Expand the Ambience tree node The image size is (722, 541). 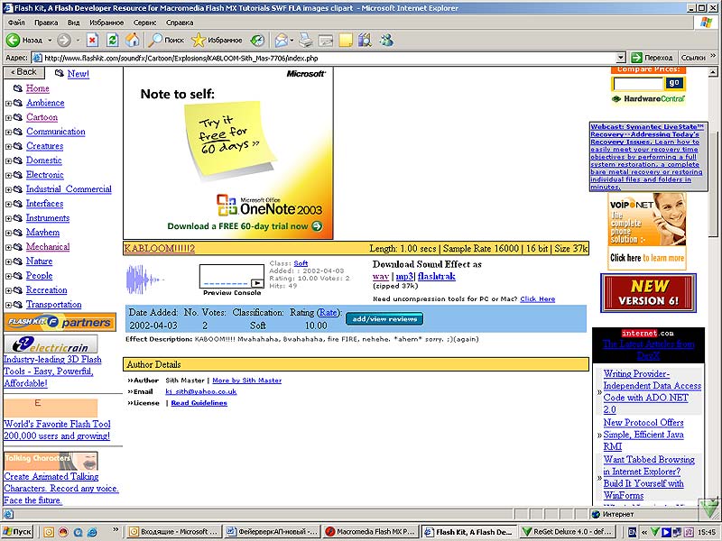click(9, 104)
